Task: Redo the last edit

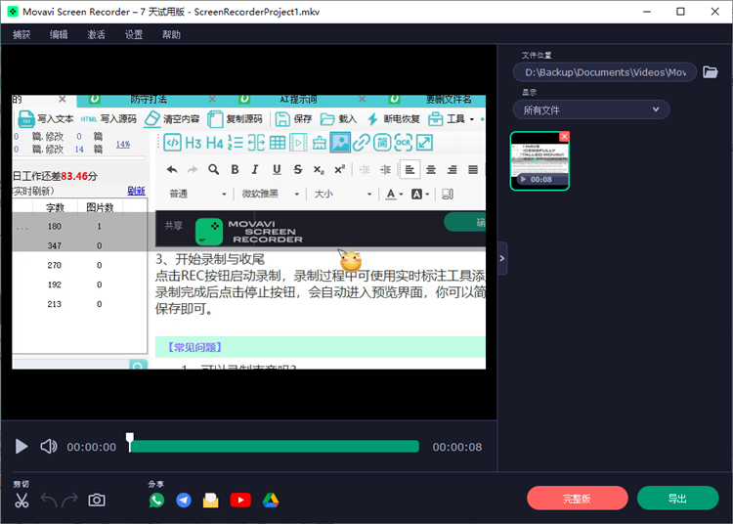Action: click(70, 501)
